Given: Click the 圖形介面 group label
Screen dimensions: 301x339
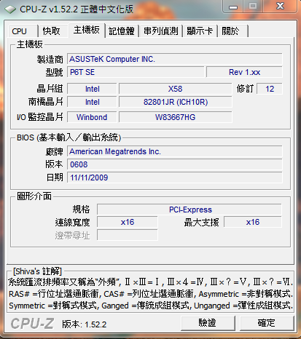Looking at the screenshot, I should [x=34, y=196].
